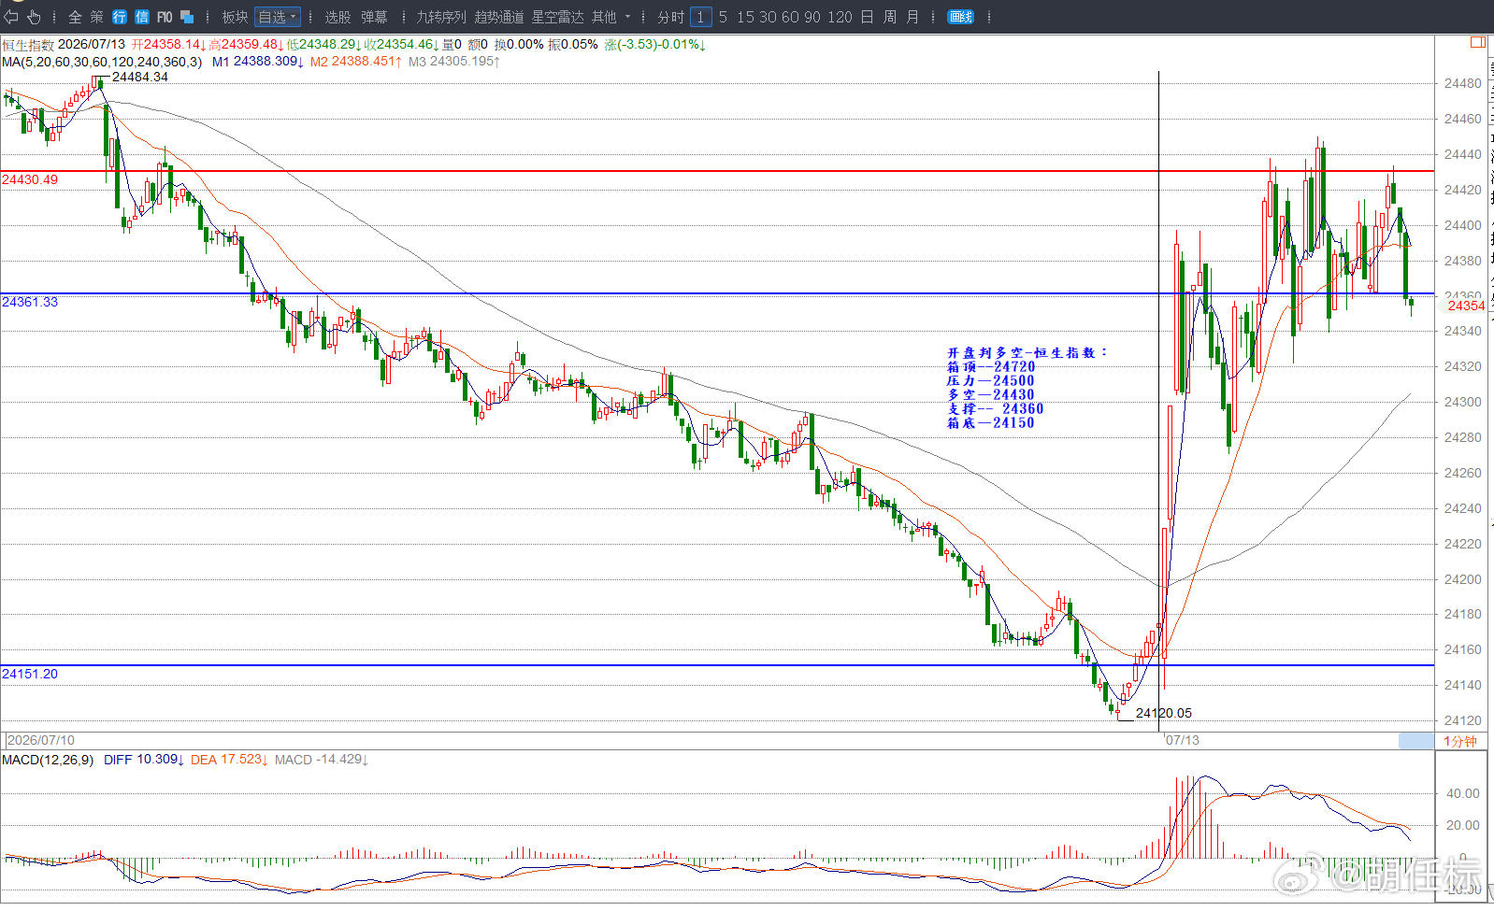Click the red 24354 current price tag
Screen dimensions: 1494x911
pos(1466,306)
